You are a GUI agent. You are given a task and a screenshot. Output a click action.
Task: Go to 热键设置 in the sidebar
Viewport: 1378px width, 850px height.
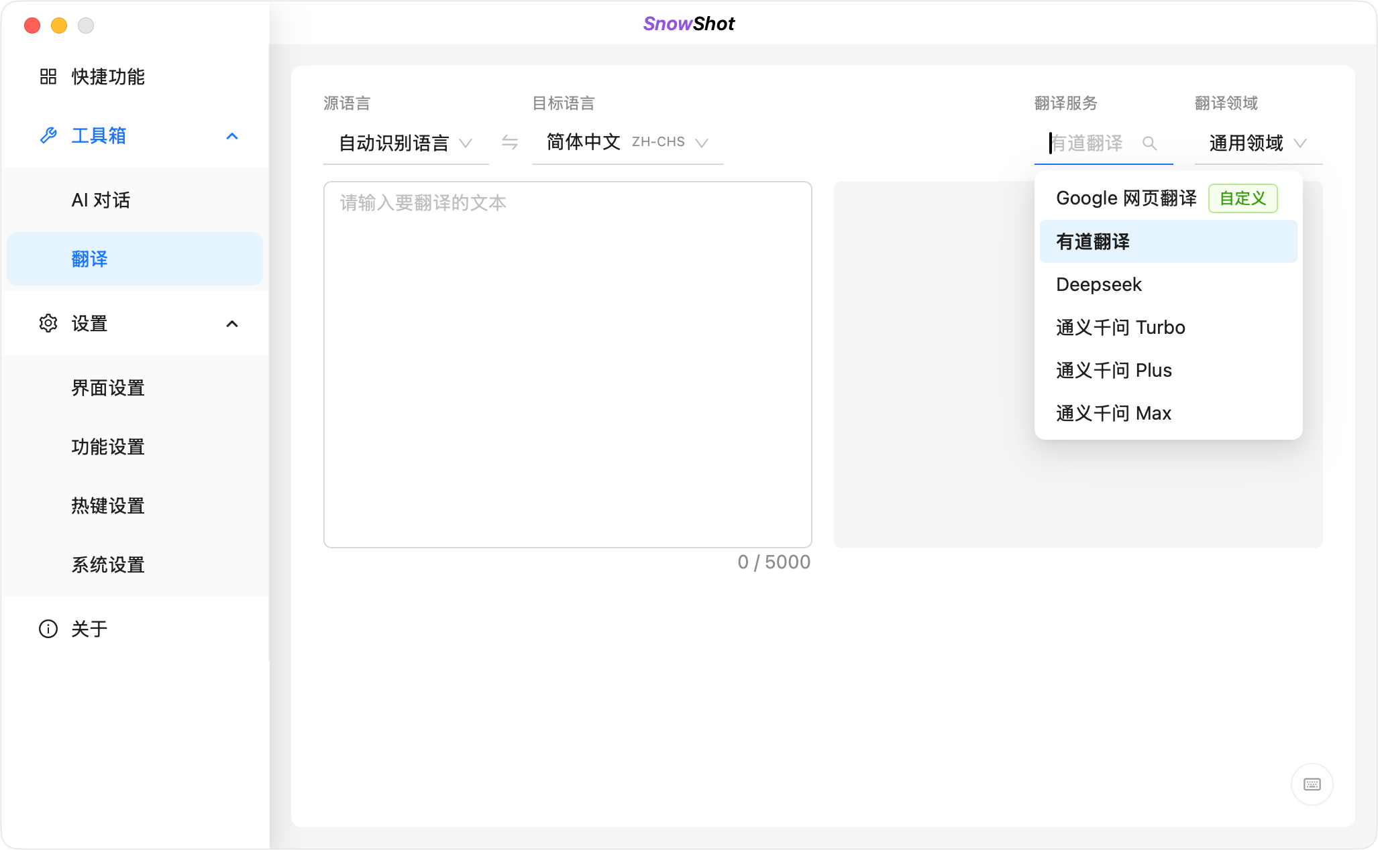point(108,505)
